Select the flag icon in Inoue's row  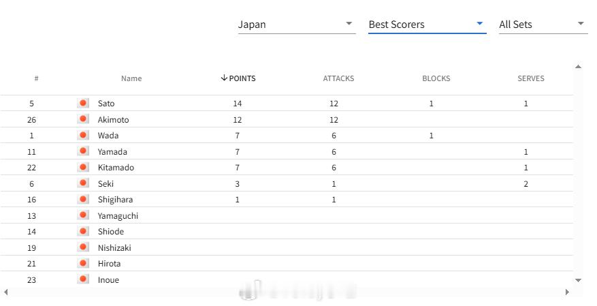(83, 279)
